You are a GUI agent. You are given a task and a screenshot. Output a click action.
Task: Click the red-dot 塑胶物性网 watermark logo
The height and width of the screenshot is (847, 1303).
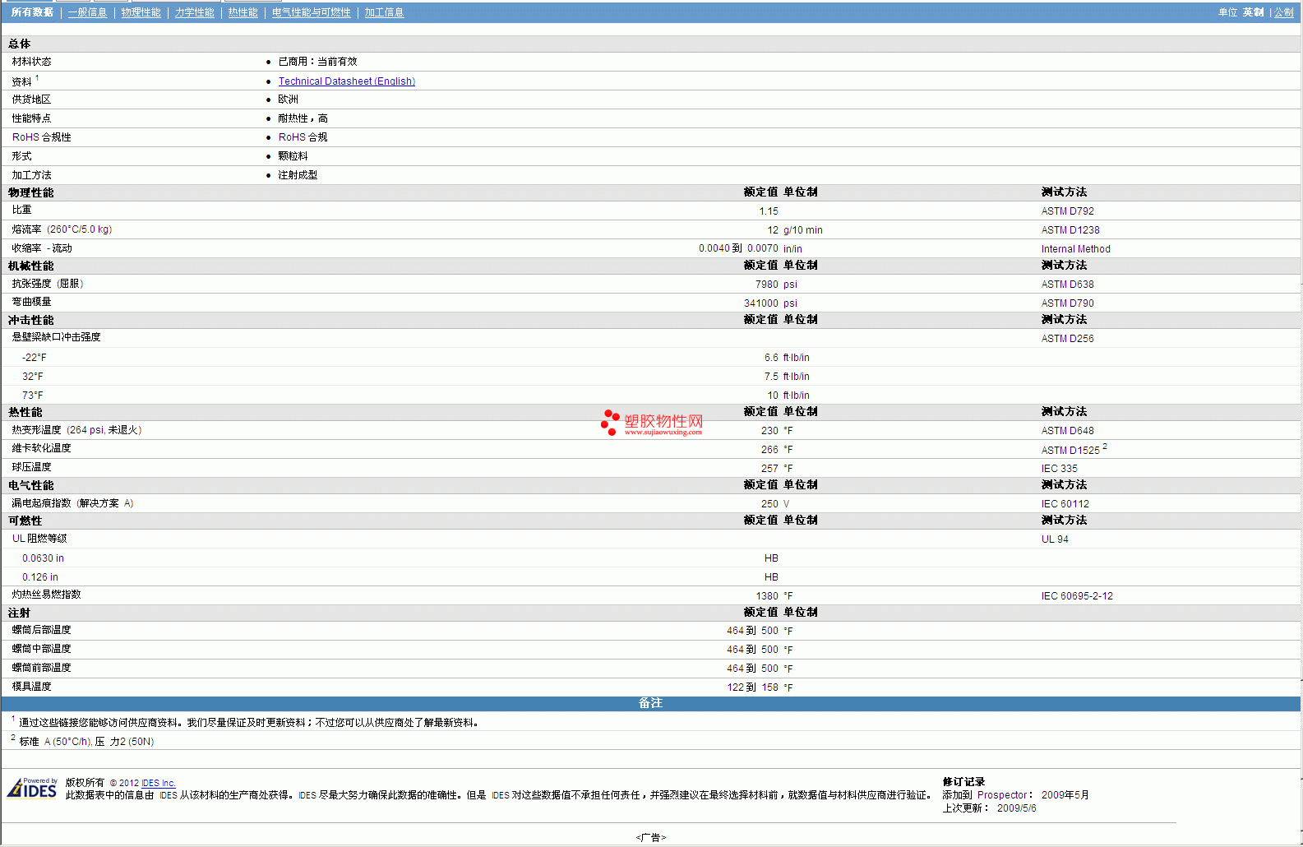point(652,423)
